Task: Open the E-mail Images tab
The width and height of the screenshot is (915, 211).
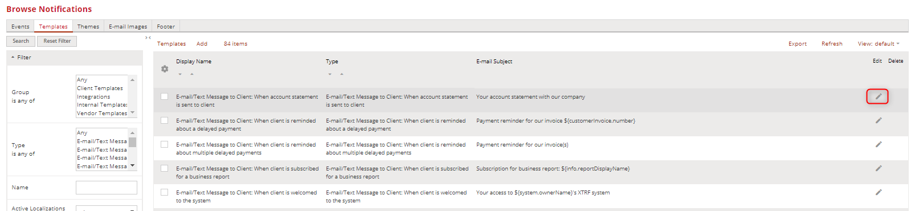Action: [128, 26]
